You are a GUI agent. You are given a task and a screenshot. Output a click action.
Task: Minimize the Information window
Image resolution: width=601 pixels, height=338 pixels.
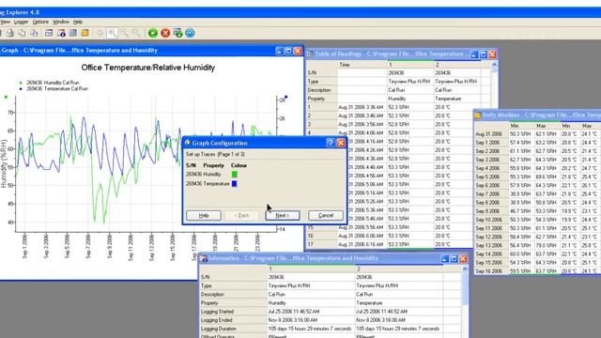(x=444, y=259)
